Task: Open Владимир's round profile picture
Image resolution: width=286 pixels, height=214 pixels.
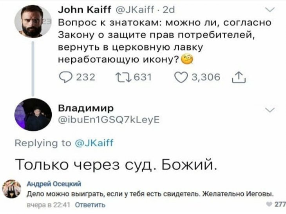Action: [x=33, y=115]
